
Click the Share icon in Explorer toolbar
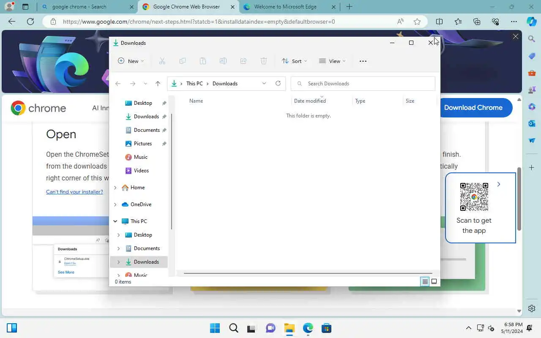[x=243, y=61]
